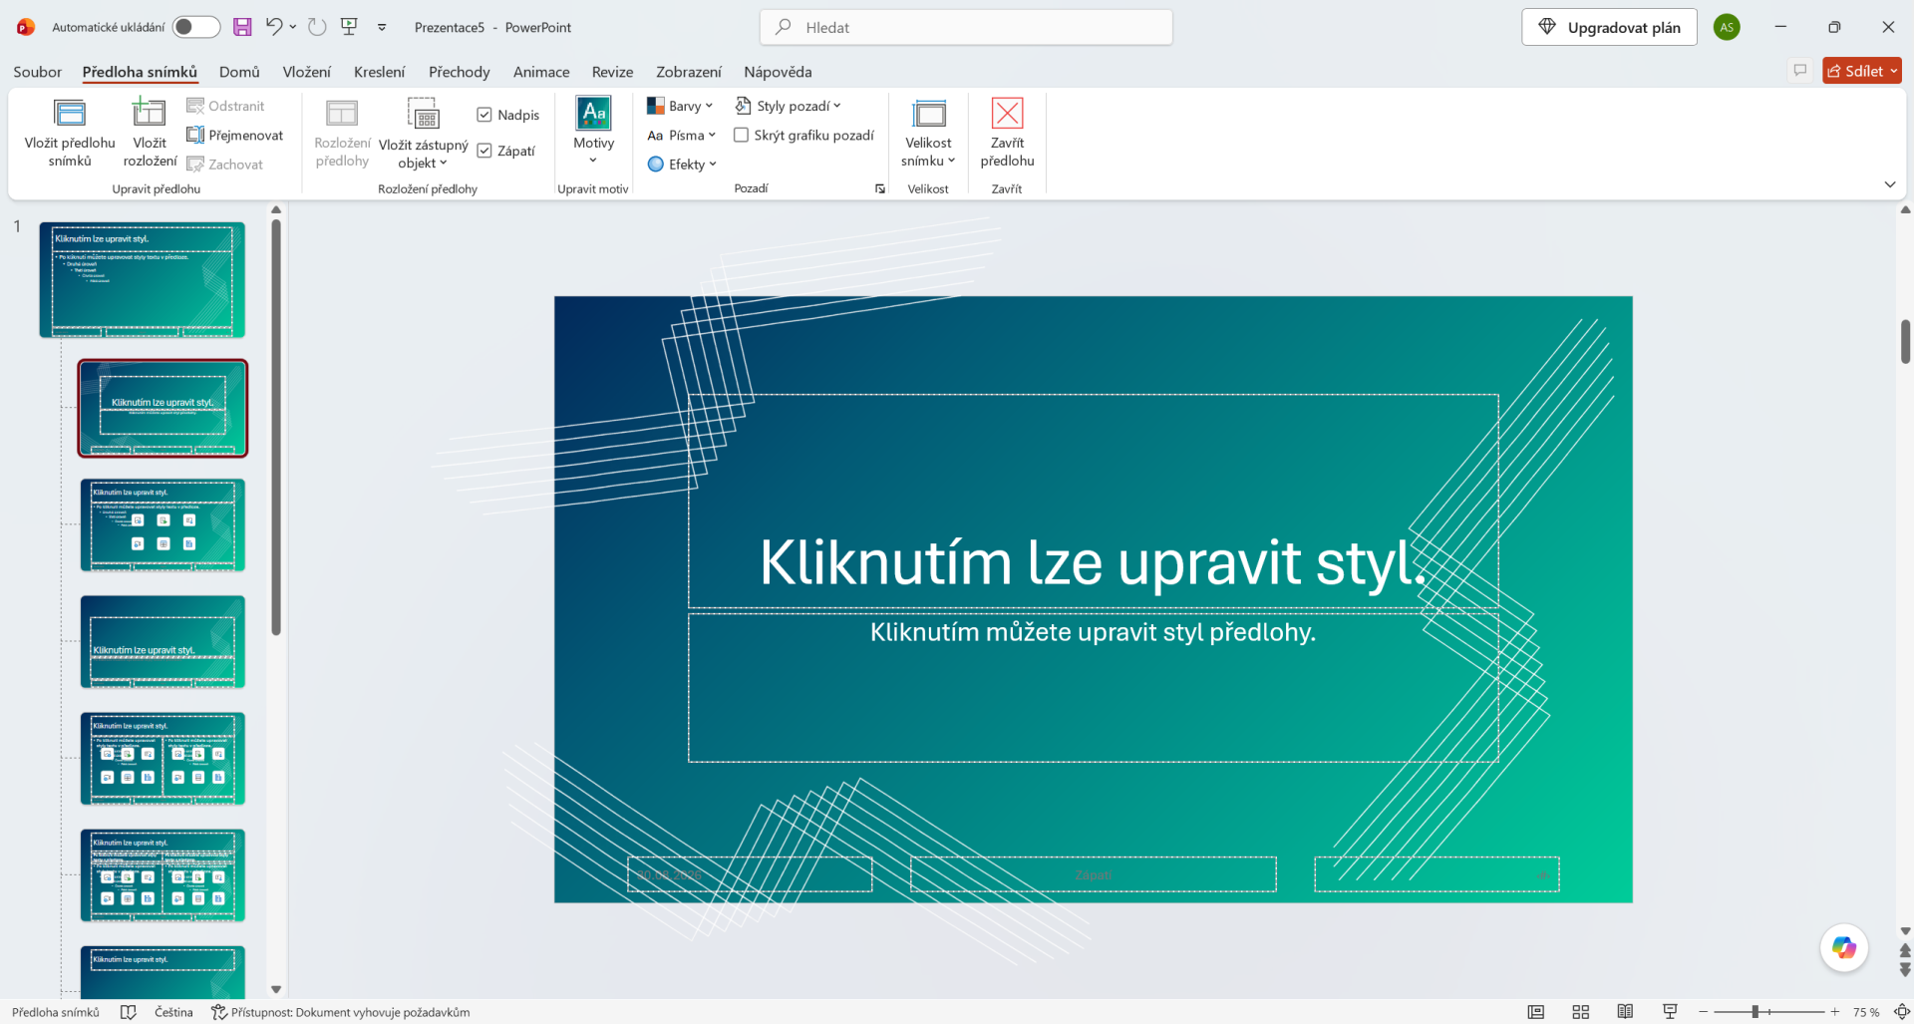Switch to Vložení tab

tap(306, 72)
